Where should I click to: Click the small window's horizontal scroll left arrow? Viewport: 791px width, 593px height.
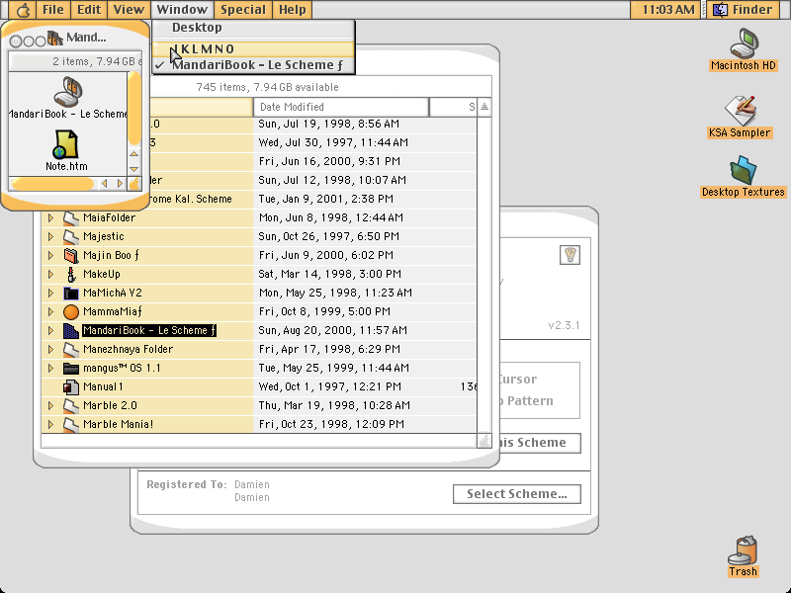coord(105,184)
